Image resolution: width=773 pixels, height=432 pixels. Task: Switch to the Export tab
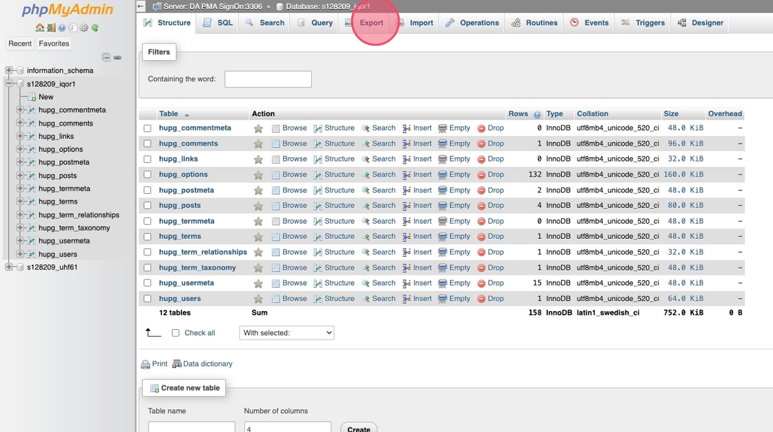371,23
